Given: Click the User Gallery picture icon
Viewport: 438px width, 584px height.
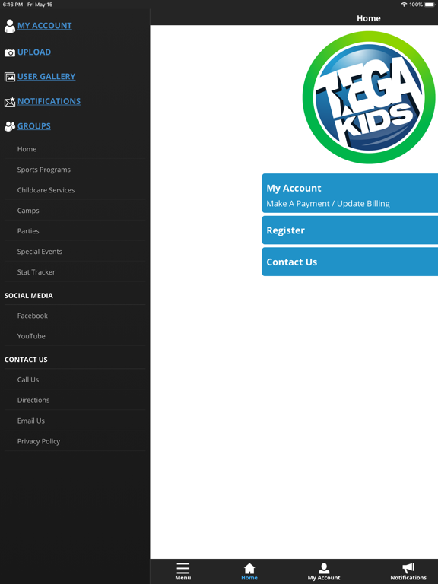Looking at the screenshot, I should tap(10, 77).
